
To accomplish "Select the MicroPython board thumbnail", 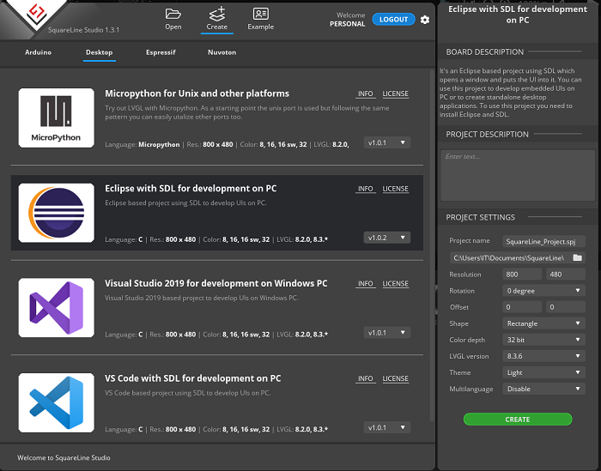I will (x=57, y=118).
